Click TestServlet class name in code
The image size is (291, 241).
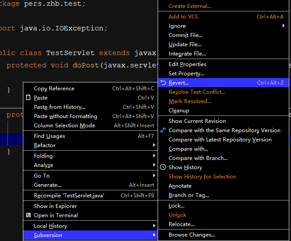[x=70, y=53]
